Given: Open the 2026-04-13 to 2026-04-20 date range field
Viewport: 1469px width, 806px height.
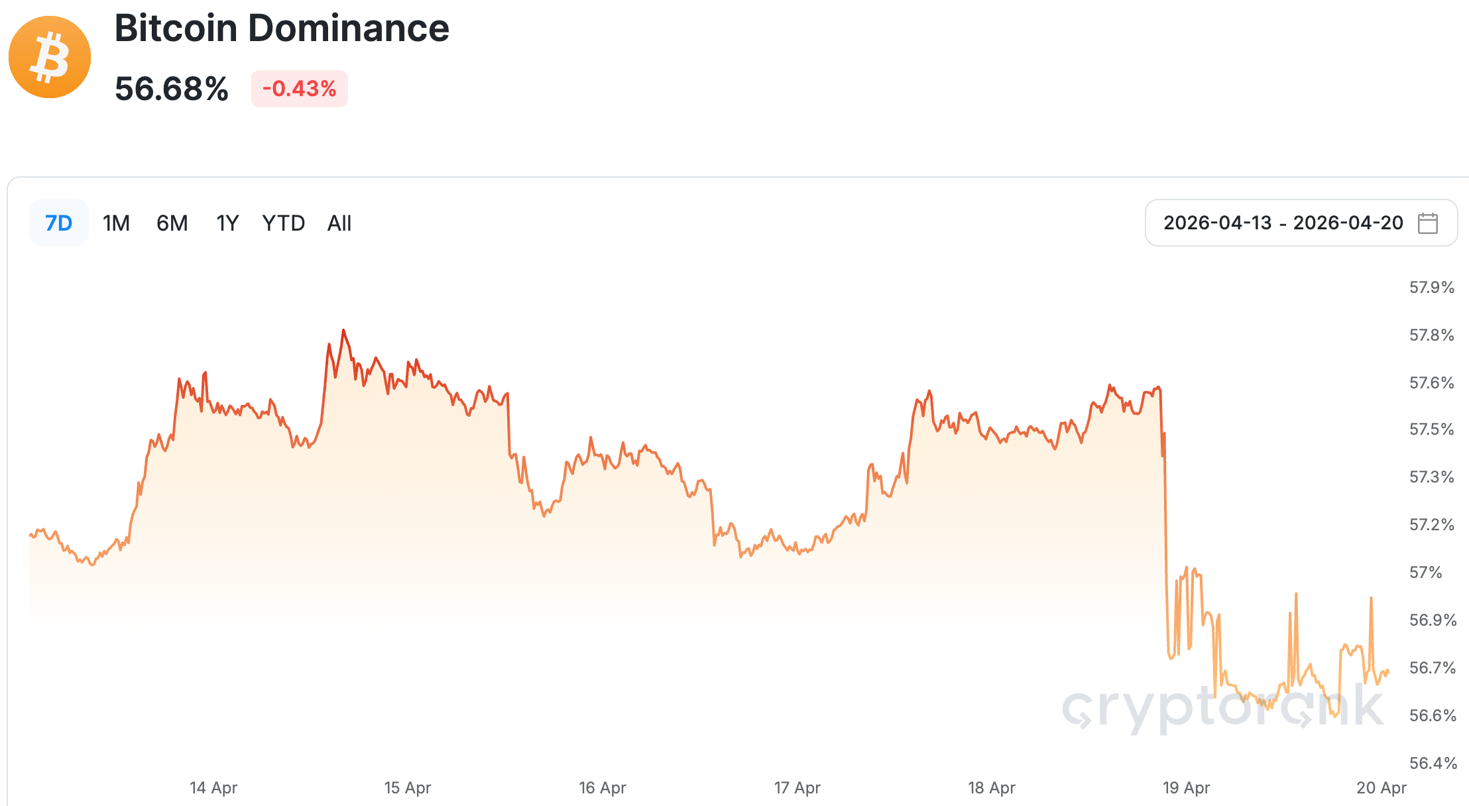Looking at the screenshot, I should [1283, 223].
